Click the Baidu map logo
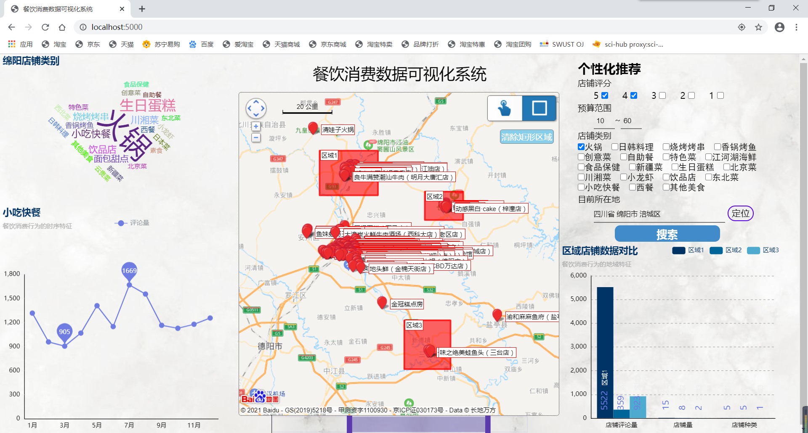The height and width of the screenshot is (433, 808). [x=260, y=397]
